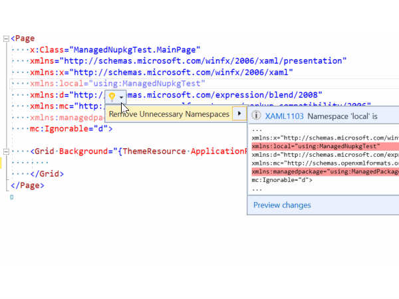This screenshot has height=299, width=399.
Task: Place cursor on the xmlns:d expression blend line
Action: click(233, 95)
